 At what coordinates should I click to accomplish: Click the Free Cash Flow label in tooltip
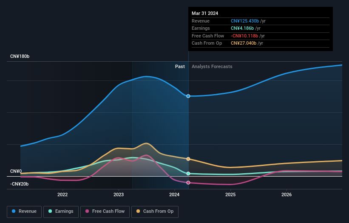(208, 36)
